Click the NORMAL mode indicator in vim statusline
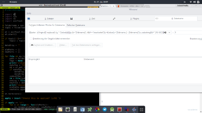This screenshot has height=113, width=202. click(x=5, y=109)
